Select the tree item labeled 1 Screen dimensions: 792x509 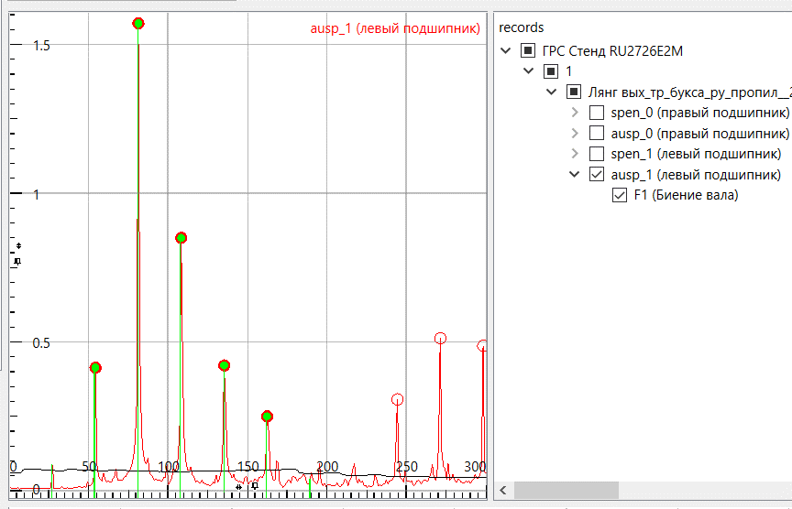click(569, 71)
